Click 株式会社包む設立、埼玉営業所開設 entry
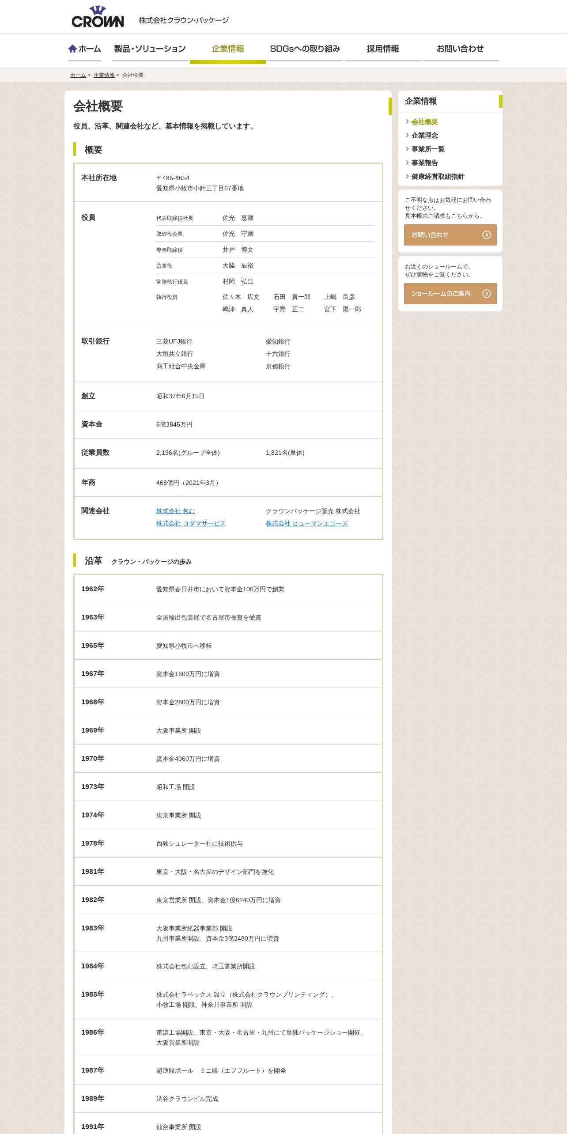567x1134 pixels. [206, 966]
